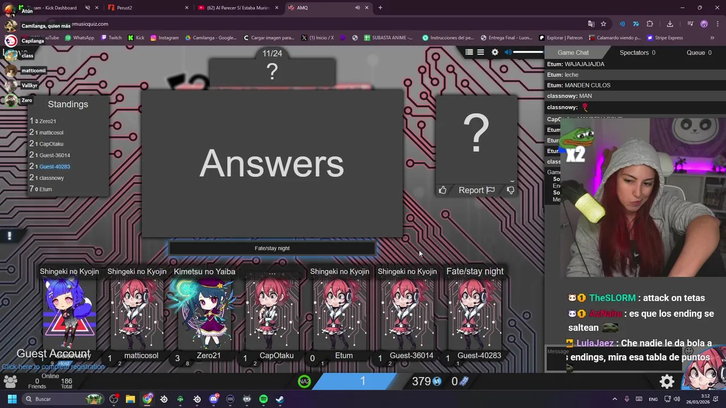This screenshot has width=726, height=408.
Task: Click the taskbar Buscar search box
Action: click(64, 399)
